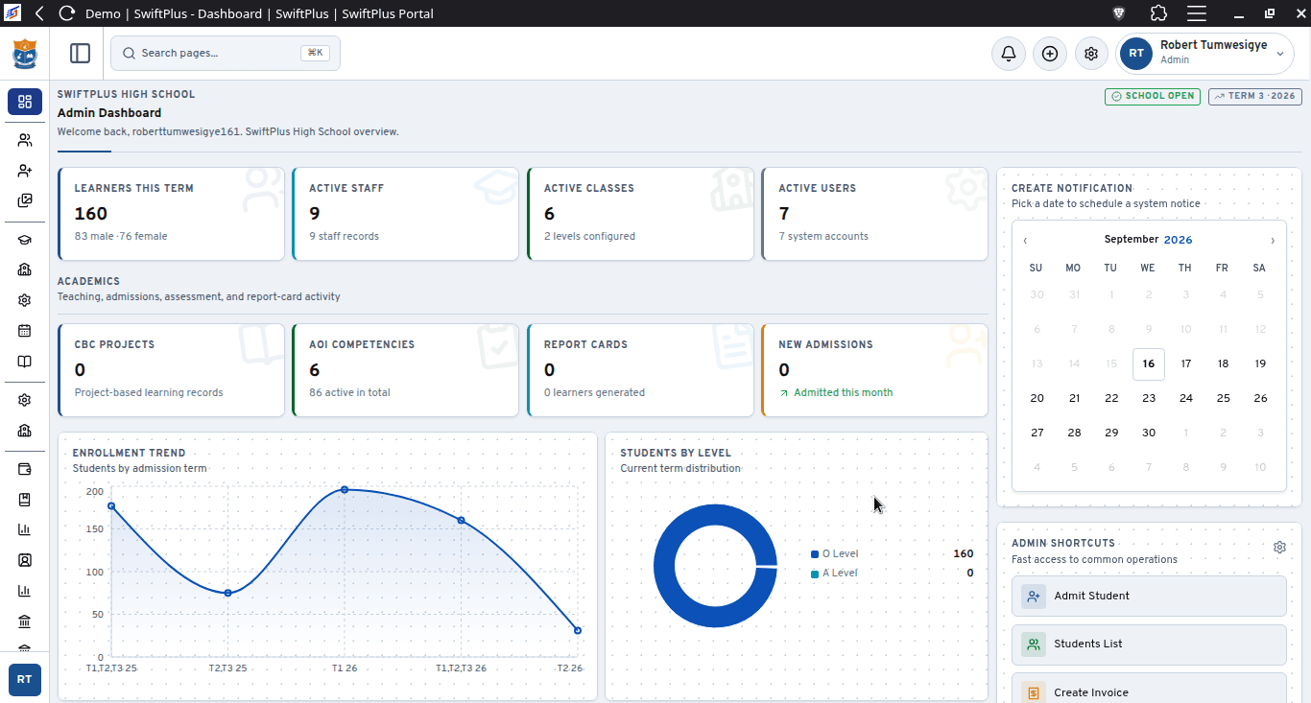The width and height of the screenshot is (1311, 703).
Task: Open the header settings gear icon
Action: (x=1091, y=54)
